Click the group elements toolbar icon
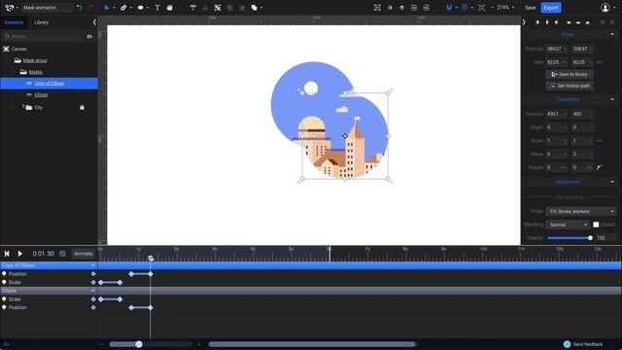 [218, 8]
